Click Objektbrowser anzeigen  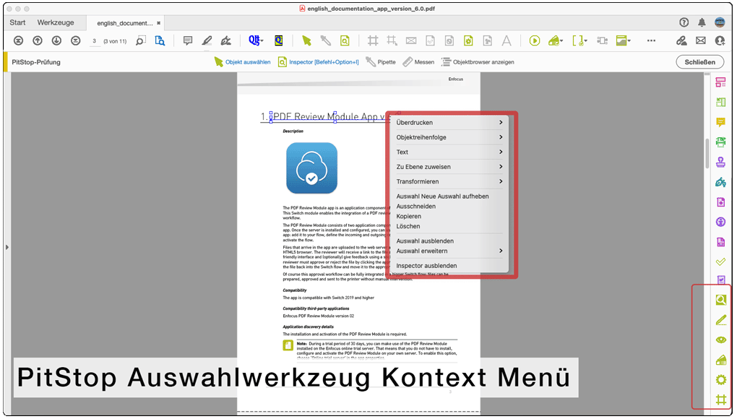478,62
